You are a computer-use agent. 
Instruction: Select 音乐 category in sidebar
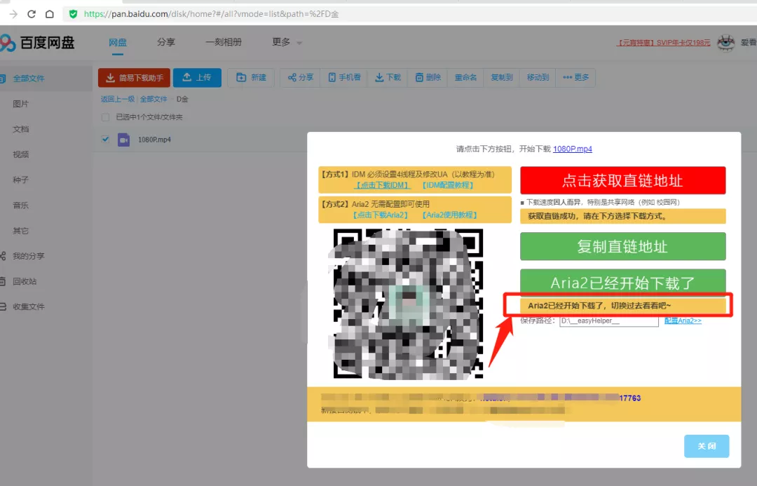21,205
